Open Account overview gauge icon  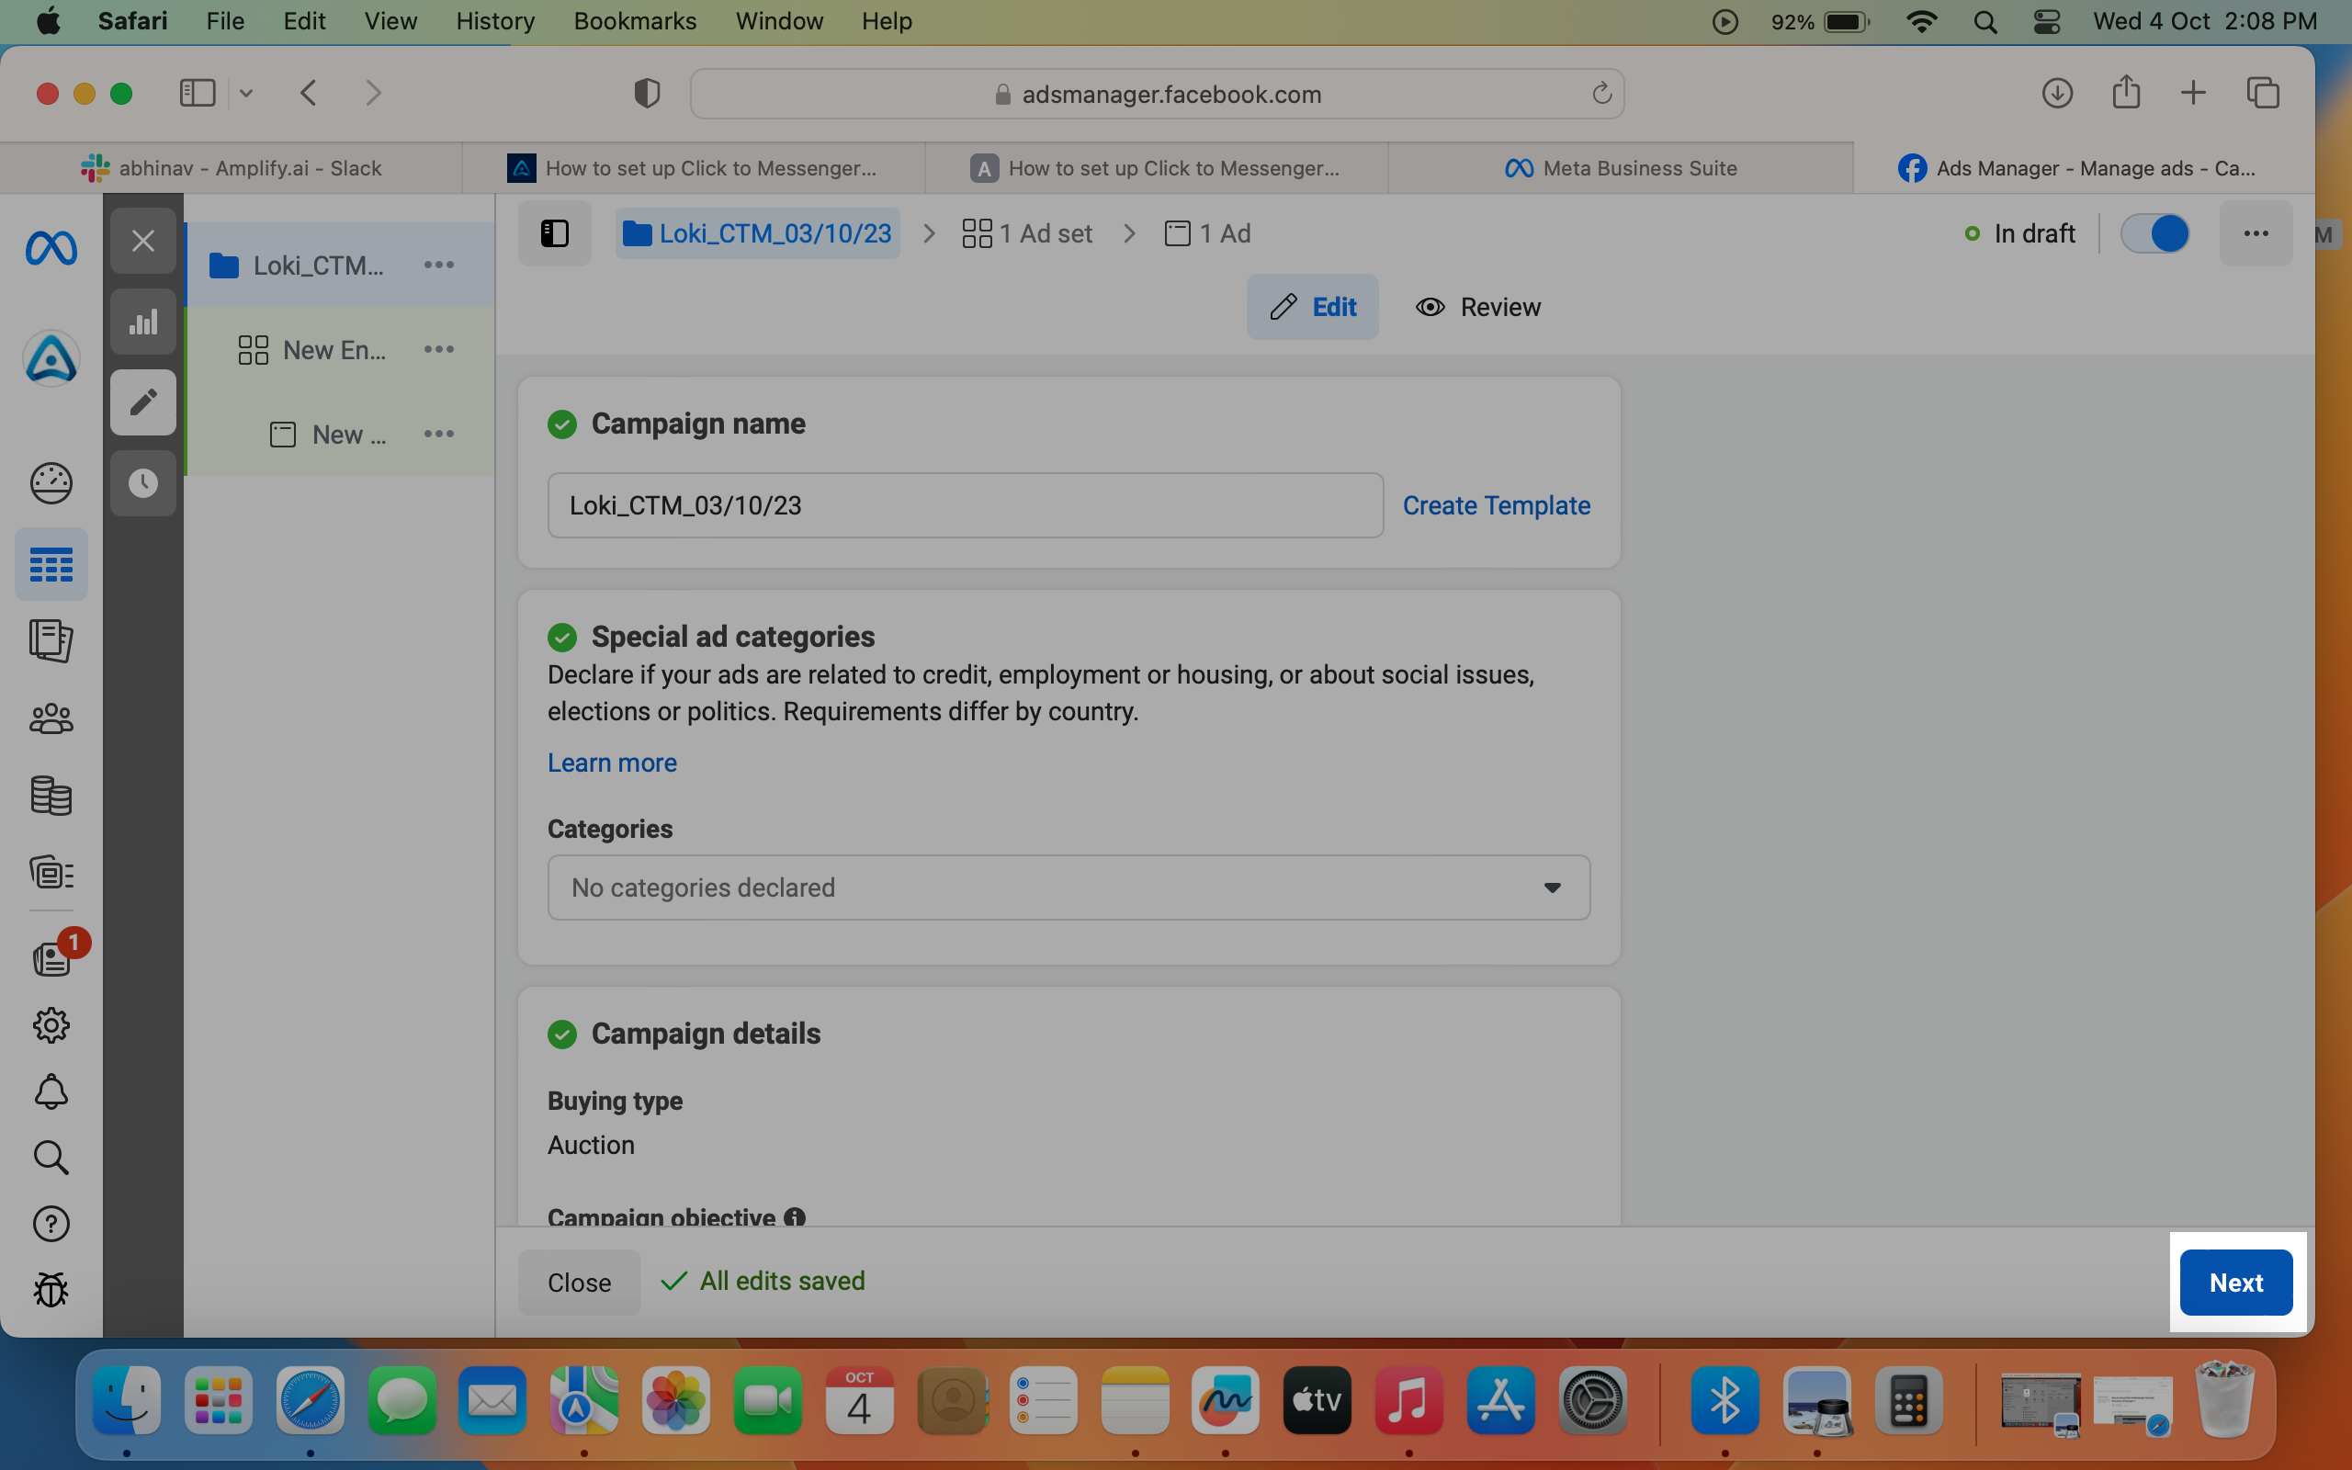click(x=51, y=483)
